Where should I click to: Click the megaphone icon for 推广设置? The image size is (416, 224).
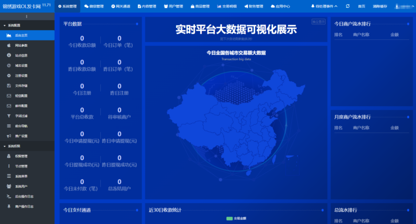[9, 136]
